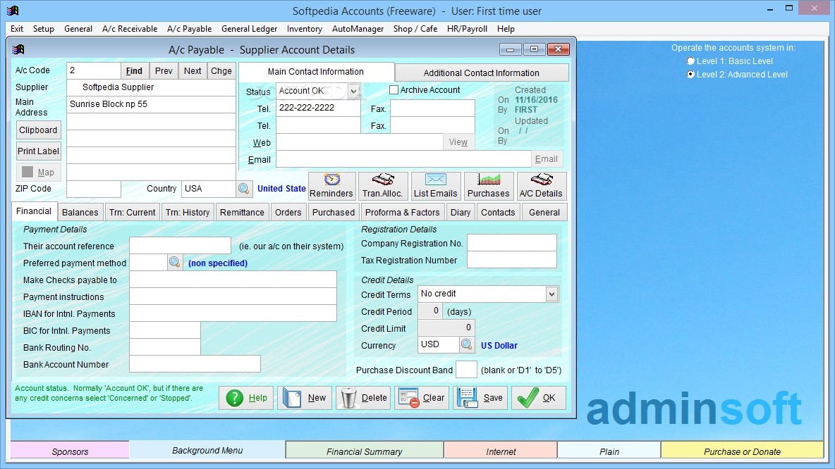Open the AutoManager menu
The height and width of the screenshot is (469, 835).
coord(358,29)
